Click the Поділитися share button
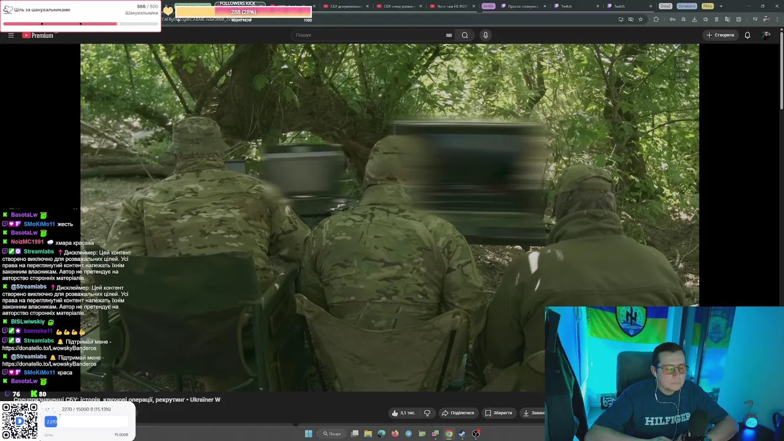This screenshot has width=784, height=441. point(458,413)
